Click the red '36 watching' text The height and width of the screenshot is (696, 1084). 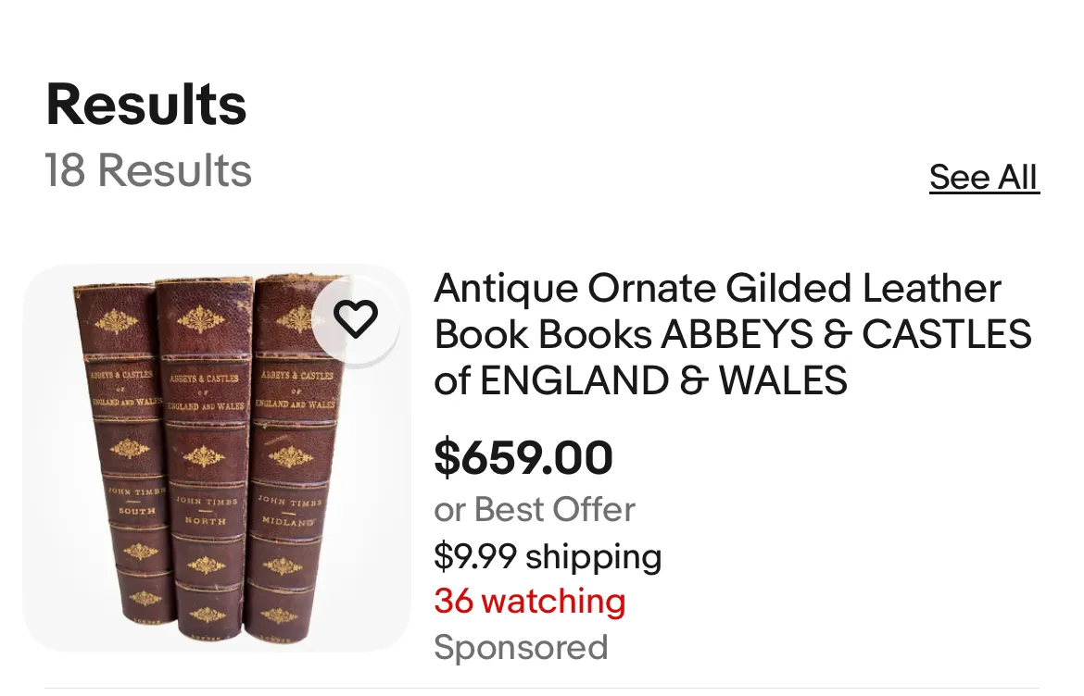click(x=530, y=601)
